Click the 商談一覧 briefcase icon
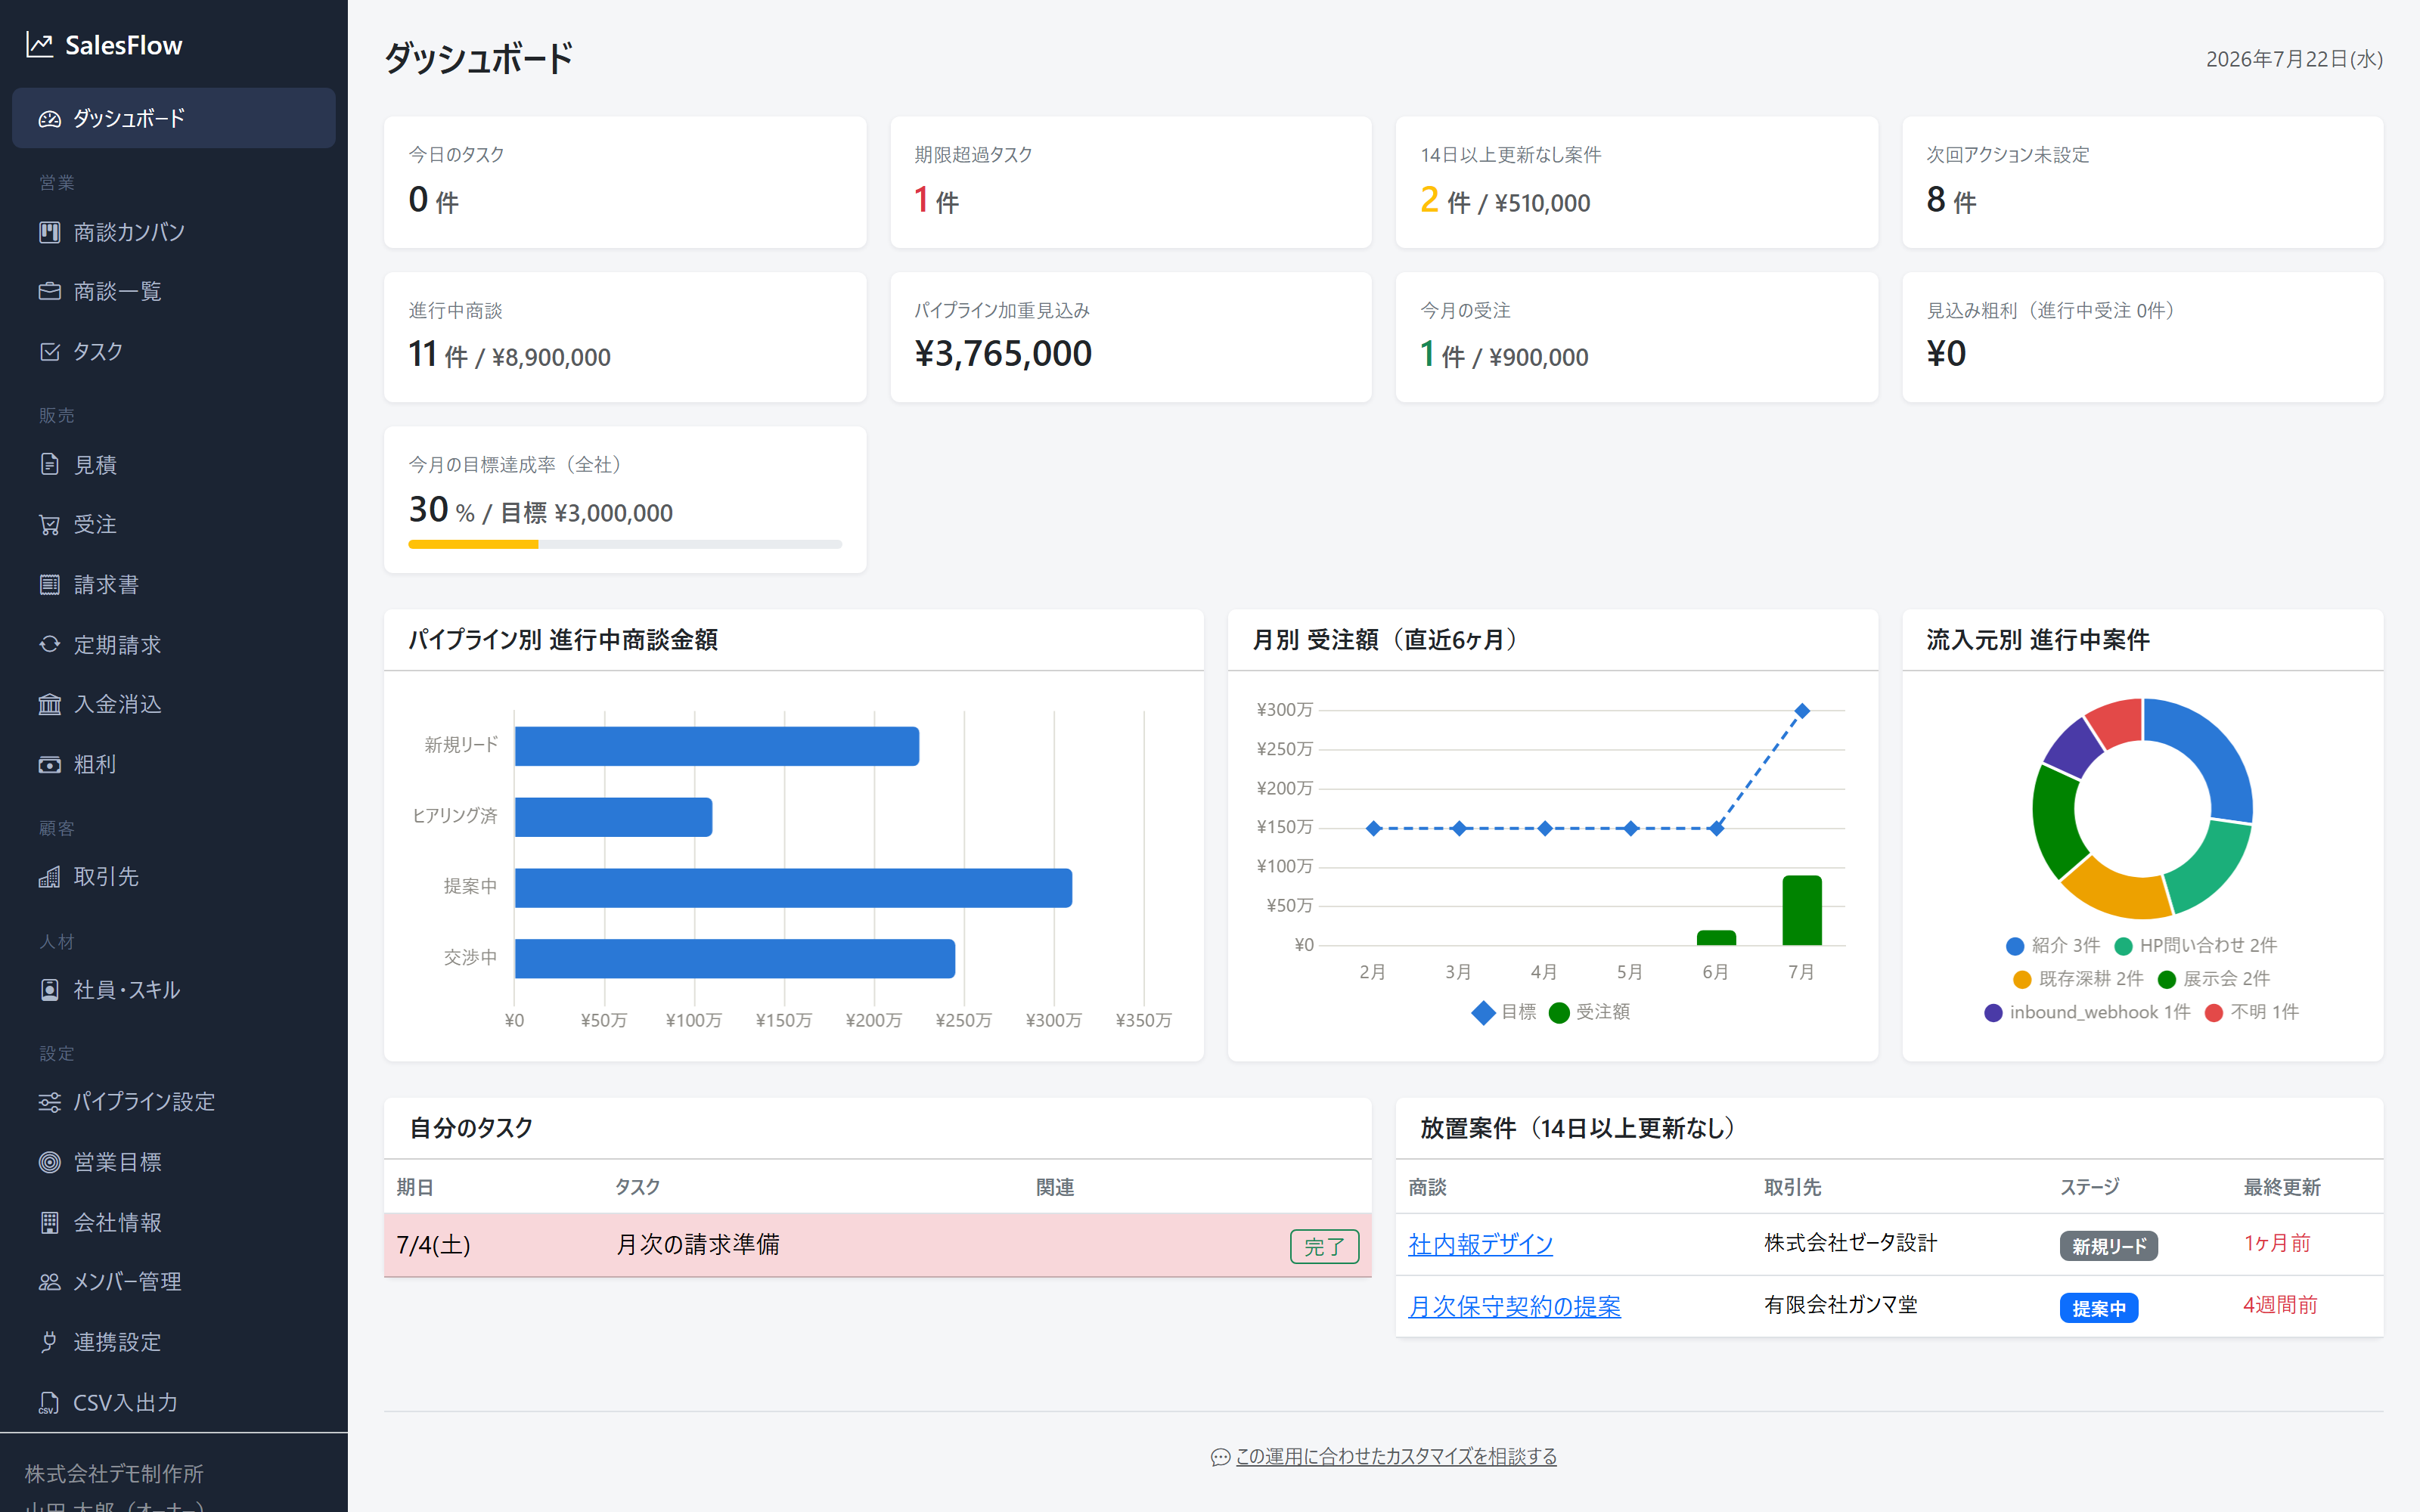Screen dimensions: 2420x1512 50,291
